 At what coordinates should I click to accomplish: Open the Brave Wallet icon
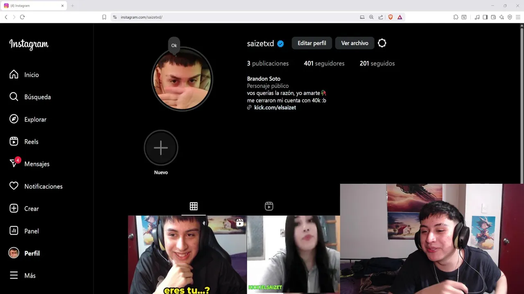pyautogui.click(x=493, y=17)
